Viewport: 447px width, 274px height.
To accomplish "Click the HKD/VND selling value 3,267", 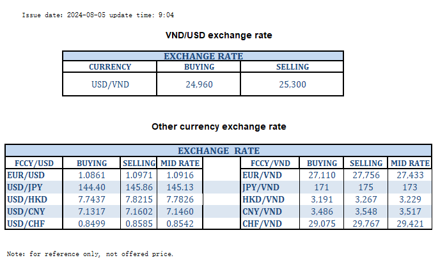I will pos(366,199).
